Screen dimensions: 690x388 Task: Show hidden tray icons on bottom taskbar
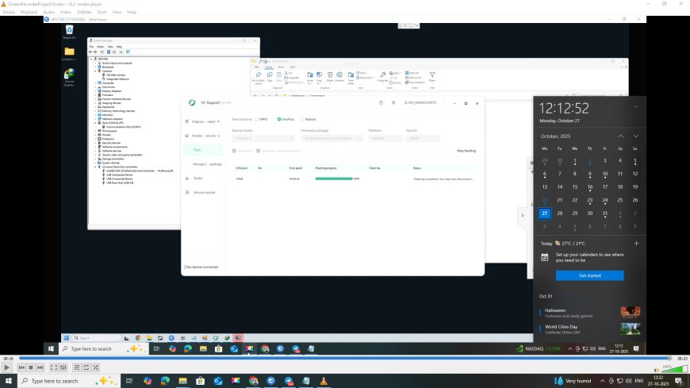click(x=602, y=381)
